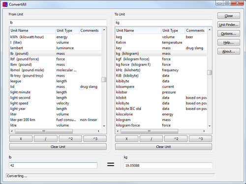
Task: Select liter per 100 km row
Action: coord(56,120)
